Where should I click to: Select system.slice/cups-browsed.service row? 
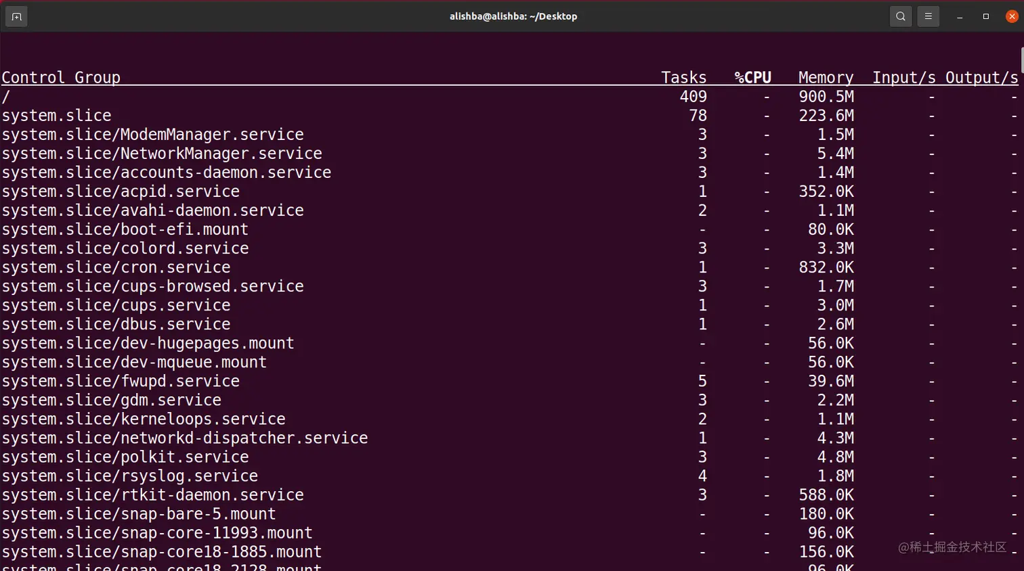click(x=509, y=286)
